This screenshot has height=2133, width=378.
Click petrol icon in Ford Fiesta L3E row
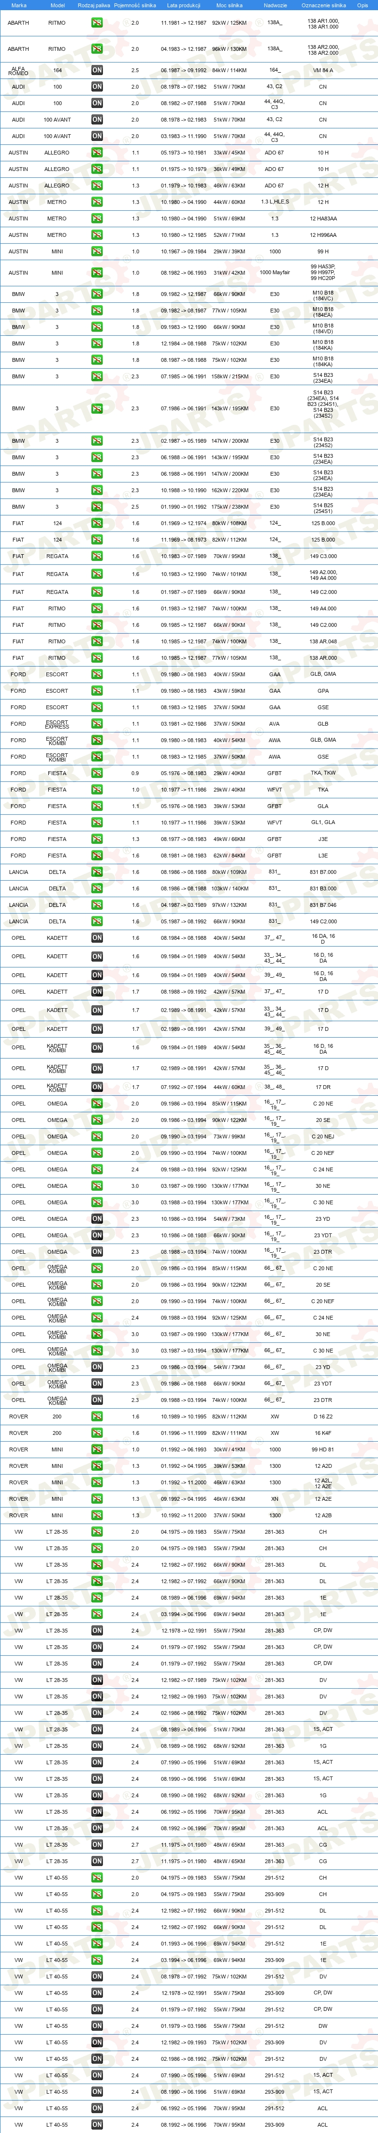(x=97, y=856)
